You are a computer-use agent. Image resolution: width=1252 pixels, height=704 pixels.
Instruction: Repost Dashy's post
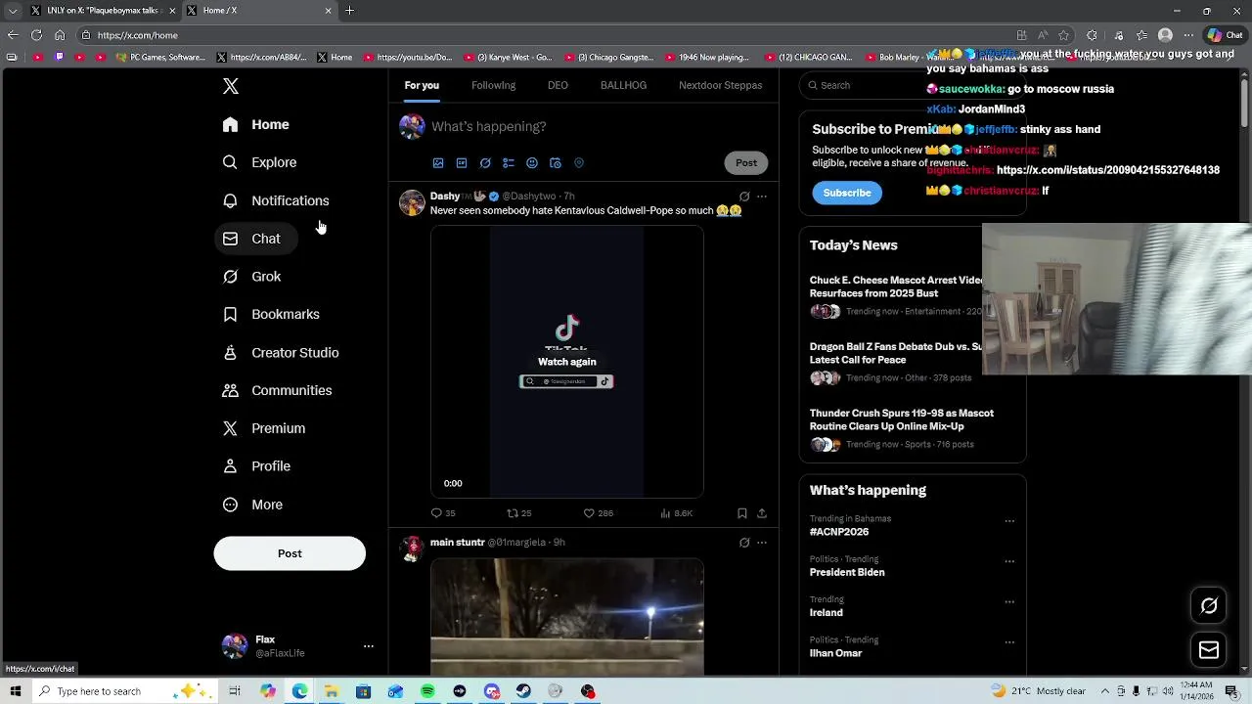pyautogui.click(x=519, y=513)
